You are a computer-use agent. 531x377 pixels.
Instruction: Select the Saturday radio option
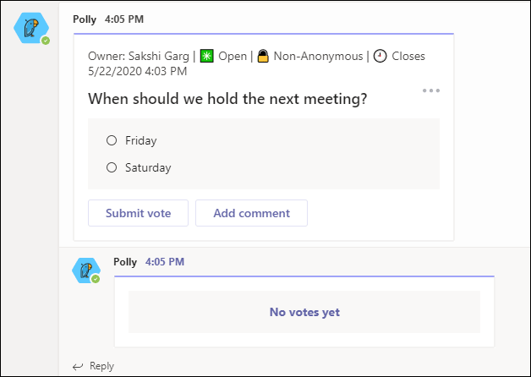click(x=112, y=167)
